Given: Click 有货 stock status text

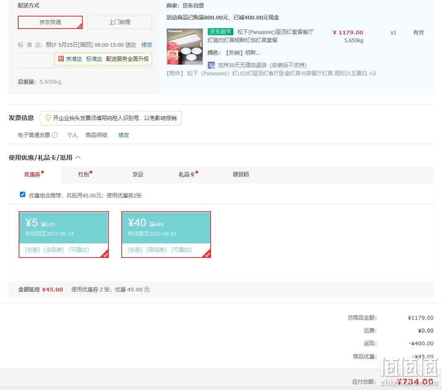Looking at the screenshot, I should click(x=418, y=32).
